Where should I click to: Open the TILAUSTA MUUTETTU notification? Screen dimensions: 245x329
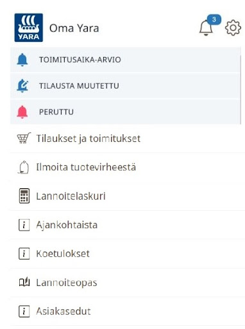click(126, 86)
